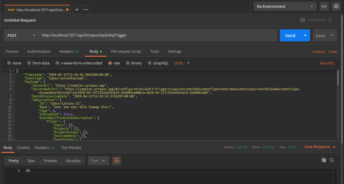Switch to the Headers (9) request tab
Screen dimensions: 344x184
(69, 52)
